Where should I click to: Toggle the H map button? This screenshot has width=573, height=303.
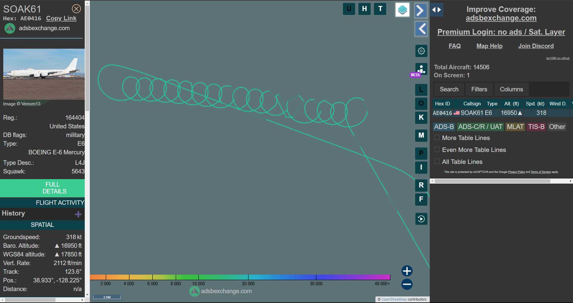pos(364,9)
